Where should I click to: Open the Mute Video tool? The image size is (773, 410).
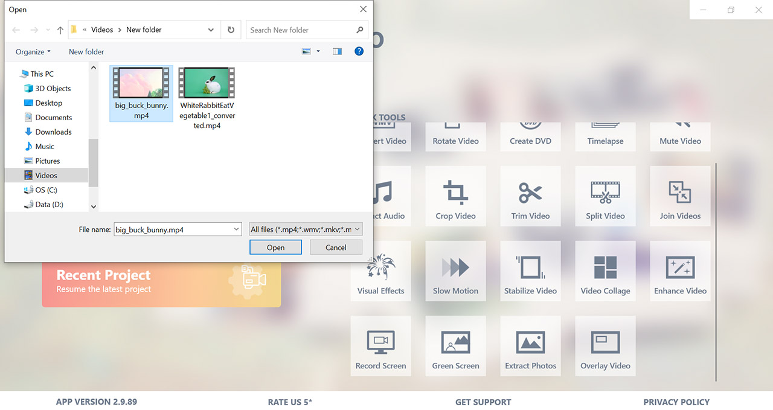(680, 136)
